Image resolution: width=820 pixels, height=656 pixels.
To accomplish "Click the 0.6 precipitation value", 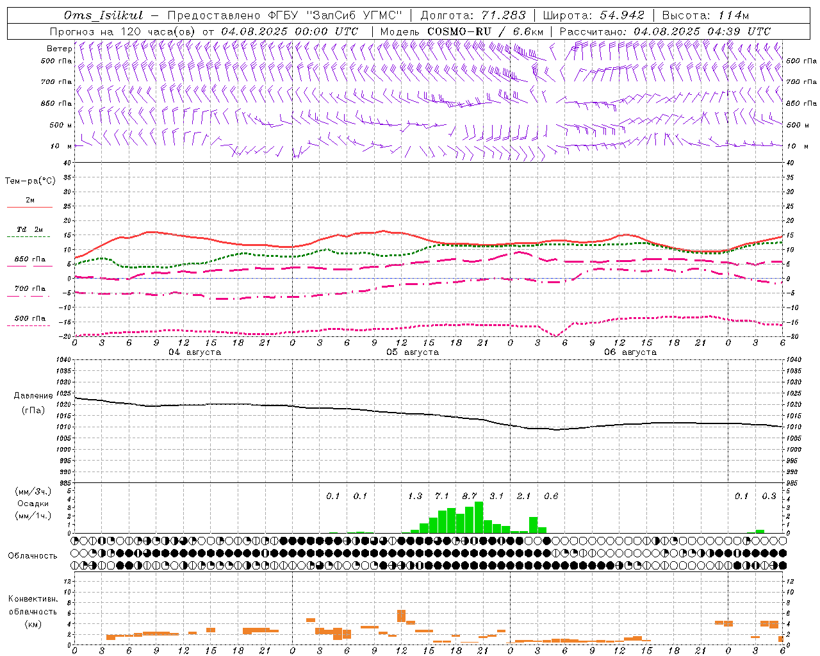I will tap(551, 496).
